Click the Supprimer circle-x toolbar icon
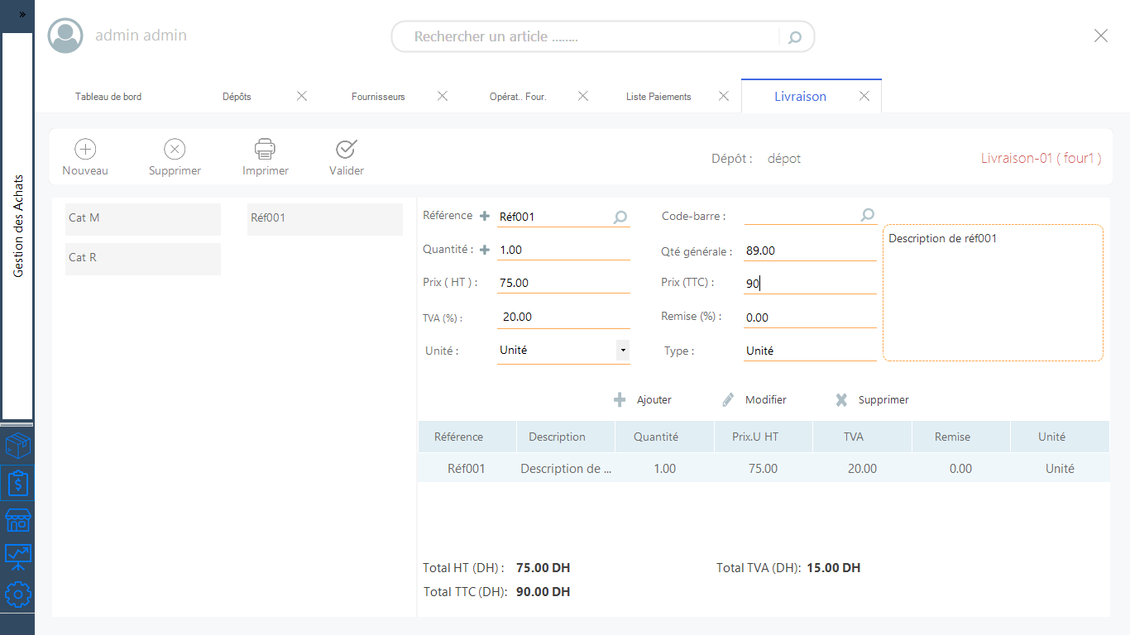The height and width of the screenshot is (635, 1130). click(x=175, y=149)
